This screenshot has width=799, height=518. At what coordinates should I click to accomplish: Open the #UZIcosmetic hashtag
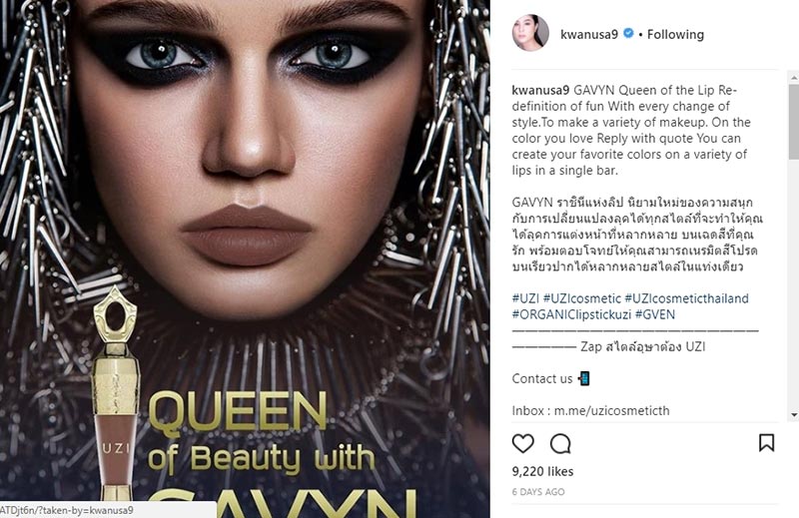[582, 298]
